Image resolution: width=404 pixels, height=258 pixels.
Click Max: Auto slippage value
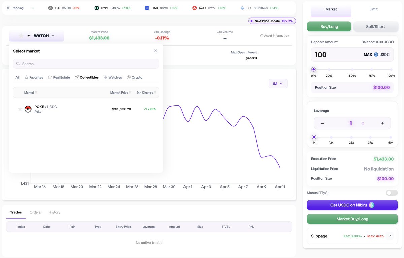375,236
